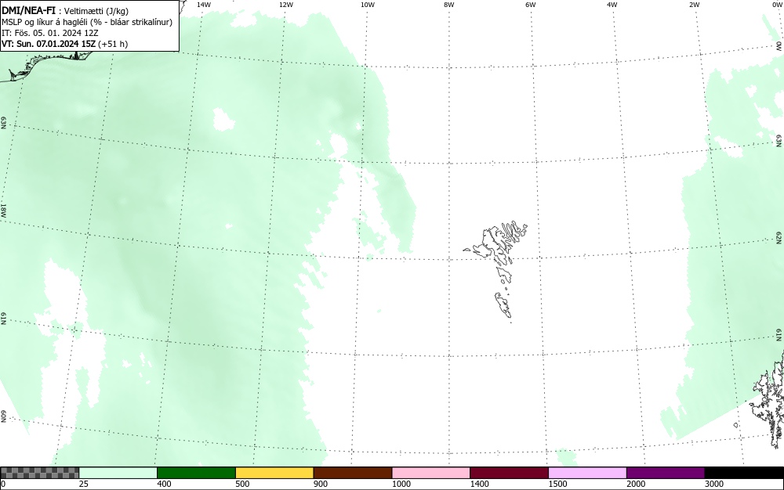784x490 pixels.
Task: Click the IT: Fös. 05. 01. 2024 12Z line
Action: click(50, 33)
